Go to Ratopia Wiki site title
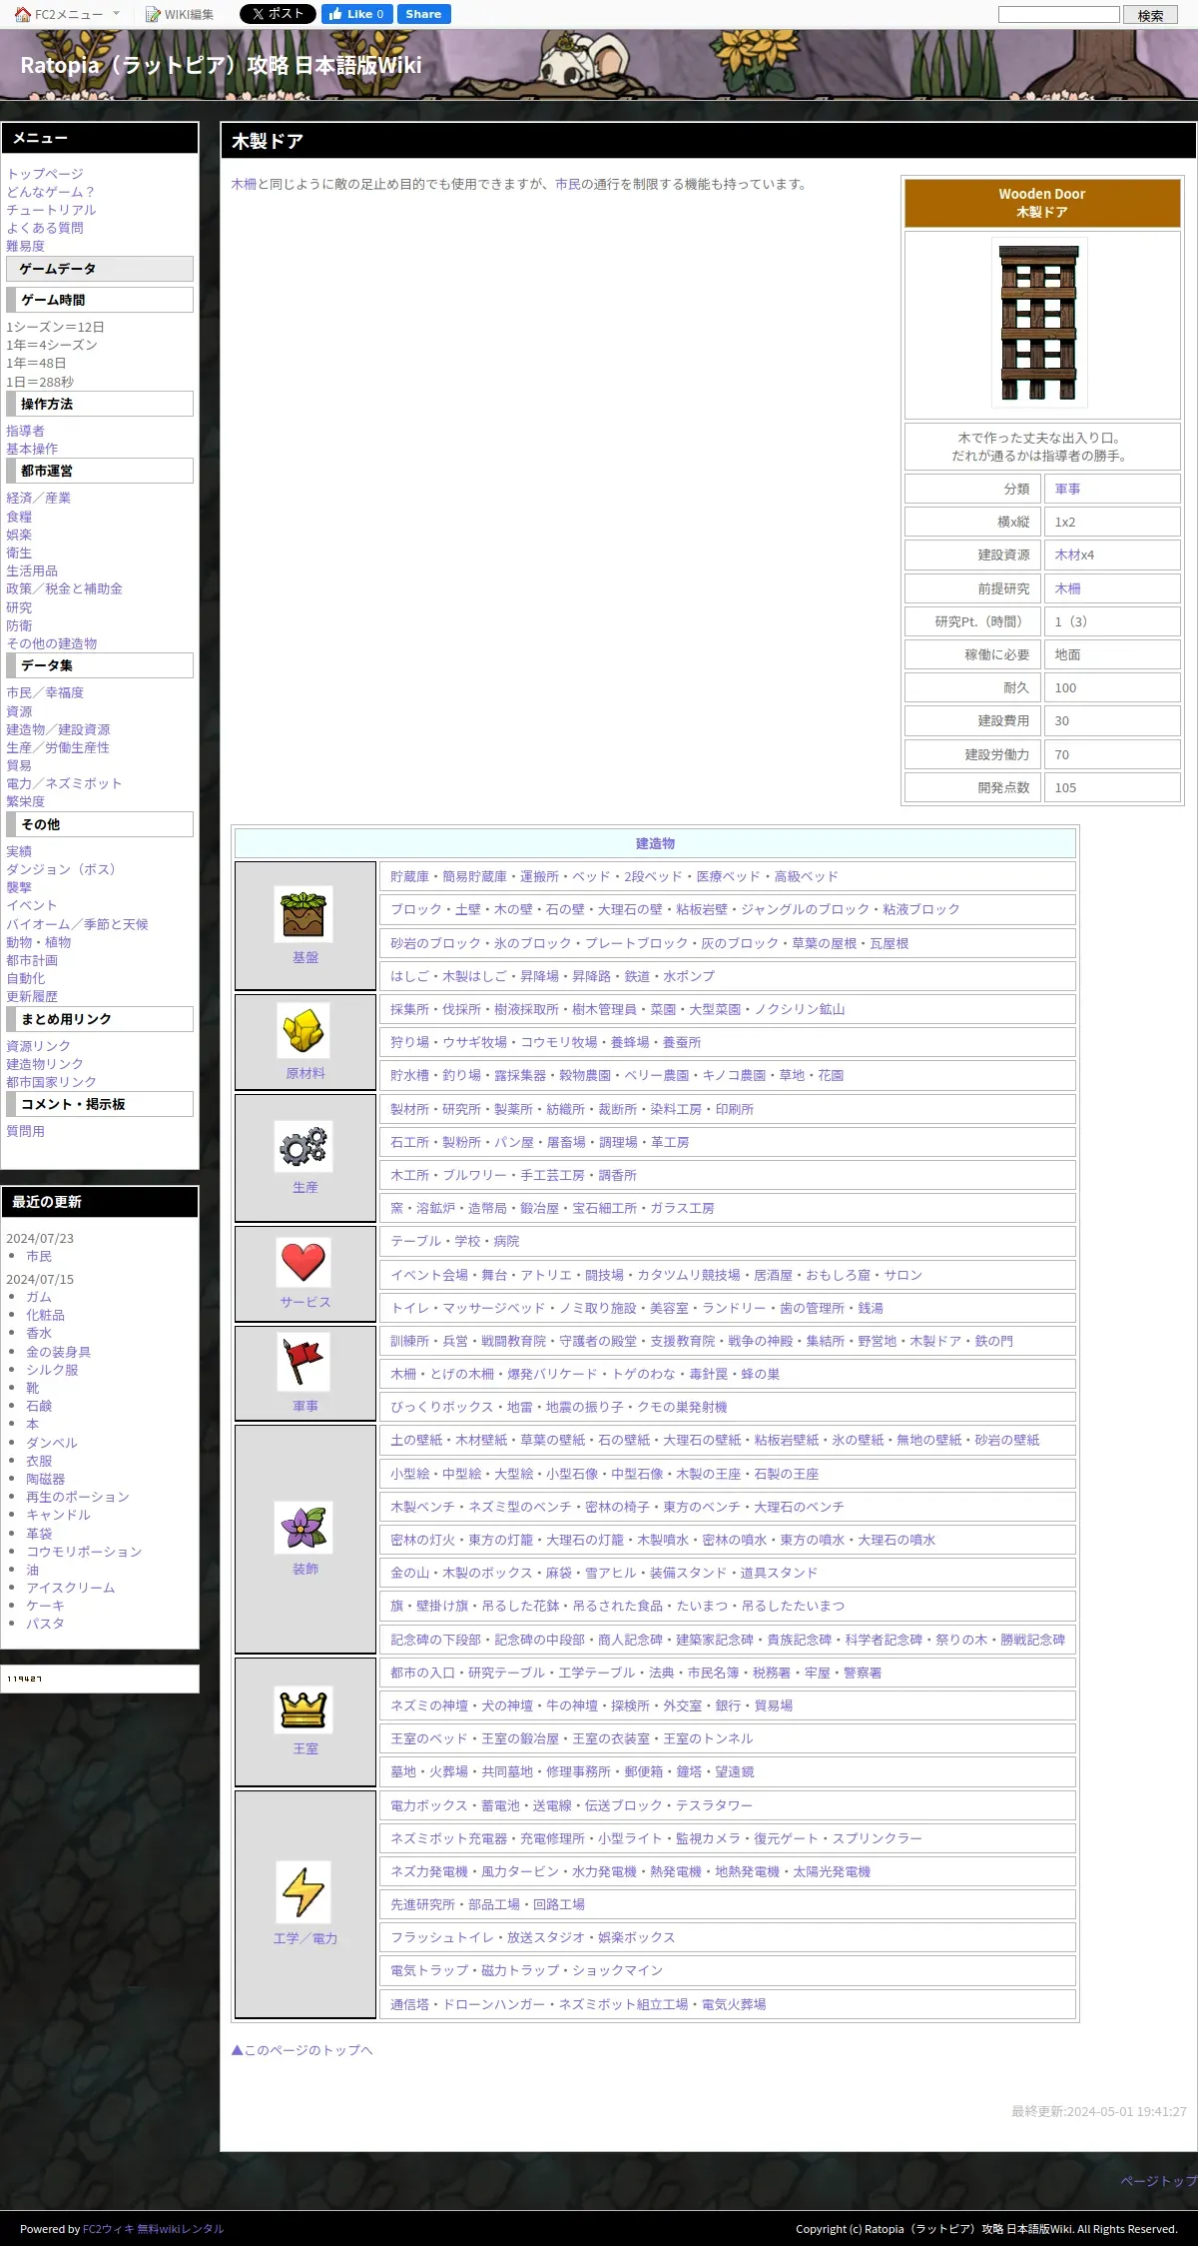This screenshot has height=2246, width=1198. [x=221, y=66]
